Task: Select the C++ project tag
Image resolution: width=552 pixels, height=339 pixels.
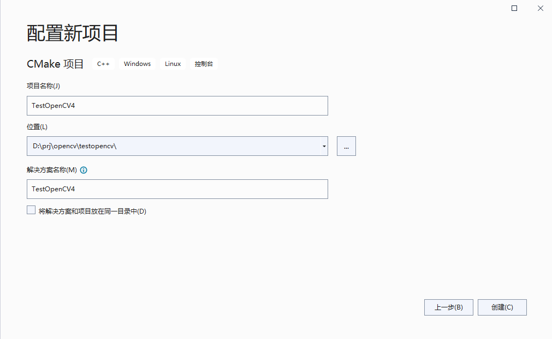Action: point(103,63)
